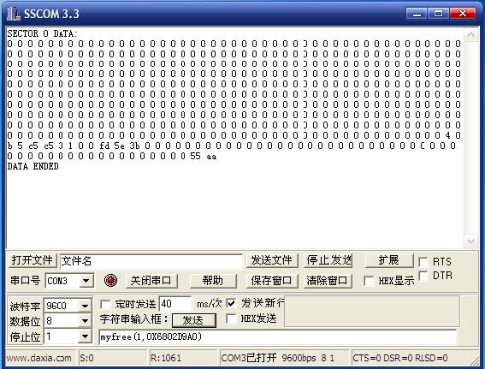485x369 pixels.
Task: Minimize the SSCOM window
Action: [x=417, y=14]
